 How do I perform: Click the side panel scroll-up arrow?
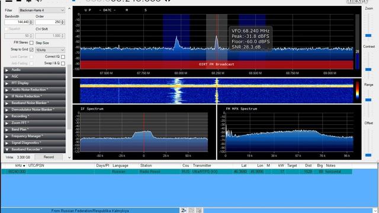[x=69, y=9]
